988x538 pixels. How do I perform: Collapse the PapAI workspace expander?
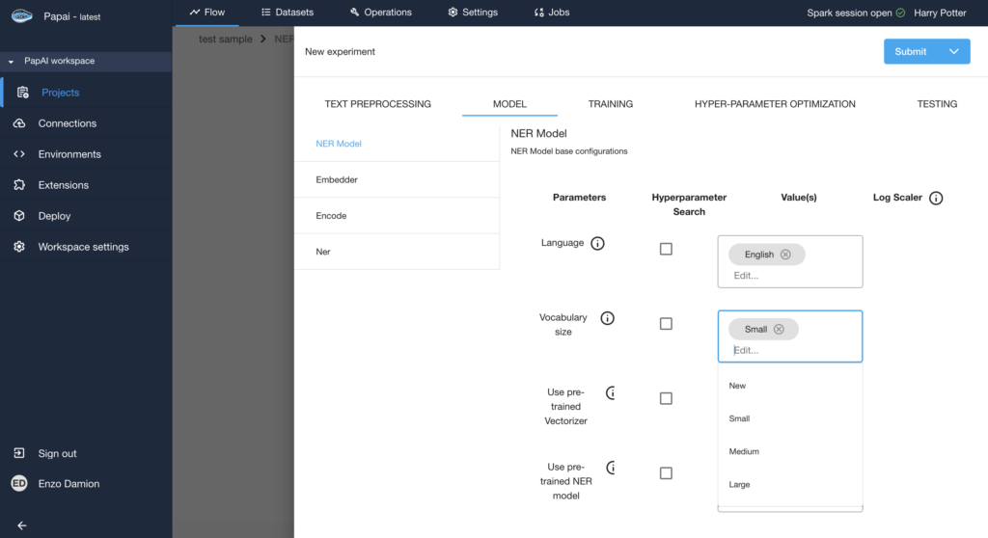11,62
